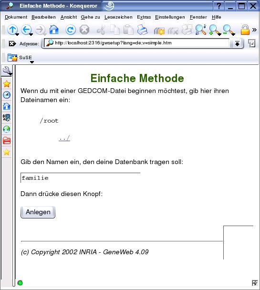Click the Anlegen button
Screen dimensions: 260x290
38,212
